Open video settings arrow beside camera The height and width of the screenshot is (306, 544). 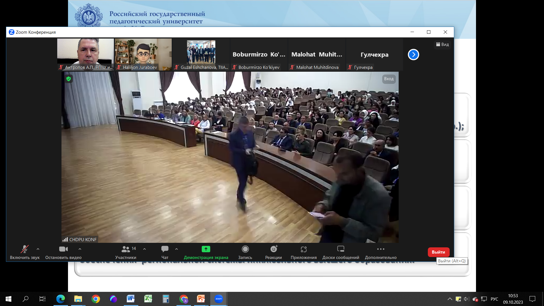80,249
